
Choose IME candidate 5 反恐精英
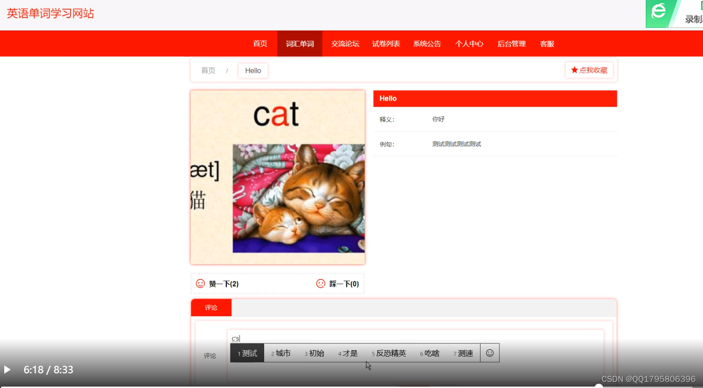[389, 353]
